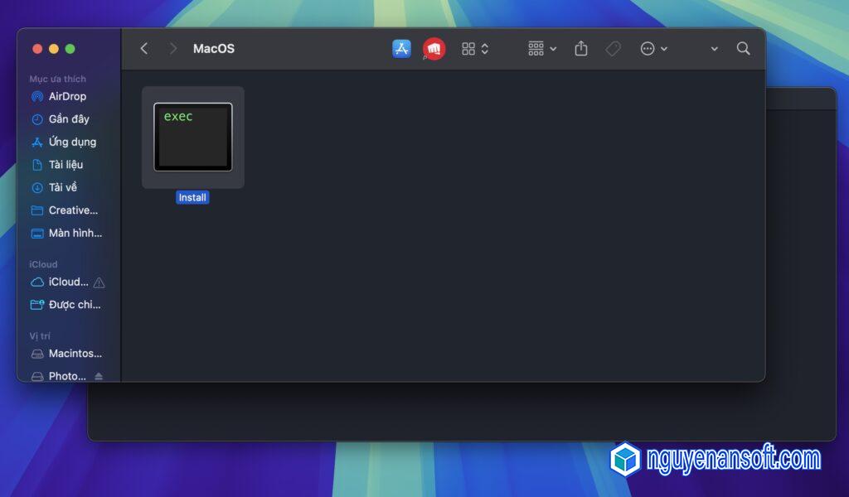This screenshot has height=497, width=849.
Task: Open Gần đây recent items
Action: tap(68, 119)
